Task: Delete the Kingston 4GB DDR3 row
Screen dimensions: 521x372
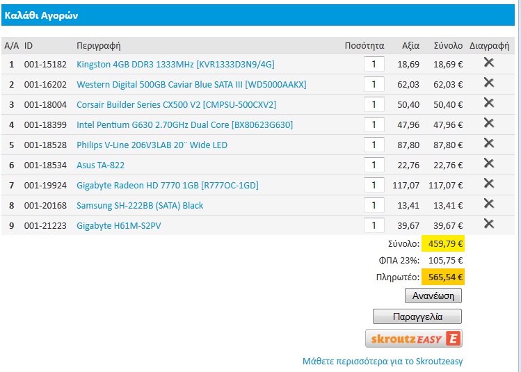Action: coord(489,62)
